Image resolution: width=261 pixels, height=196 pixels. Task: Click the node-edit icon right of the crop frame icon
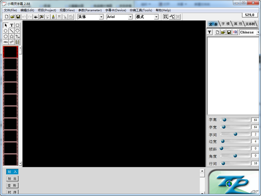click(x=172, y=17)
